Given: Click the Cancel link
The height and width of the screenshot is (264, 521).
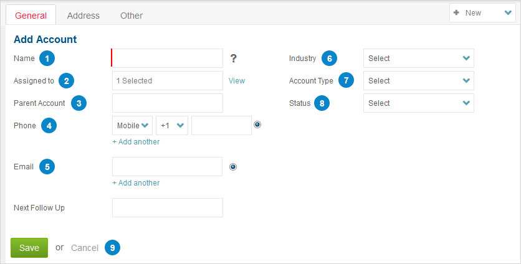Looking at the screenshot, I should tap(85, 248).
